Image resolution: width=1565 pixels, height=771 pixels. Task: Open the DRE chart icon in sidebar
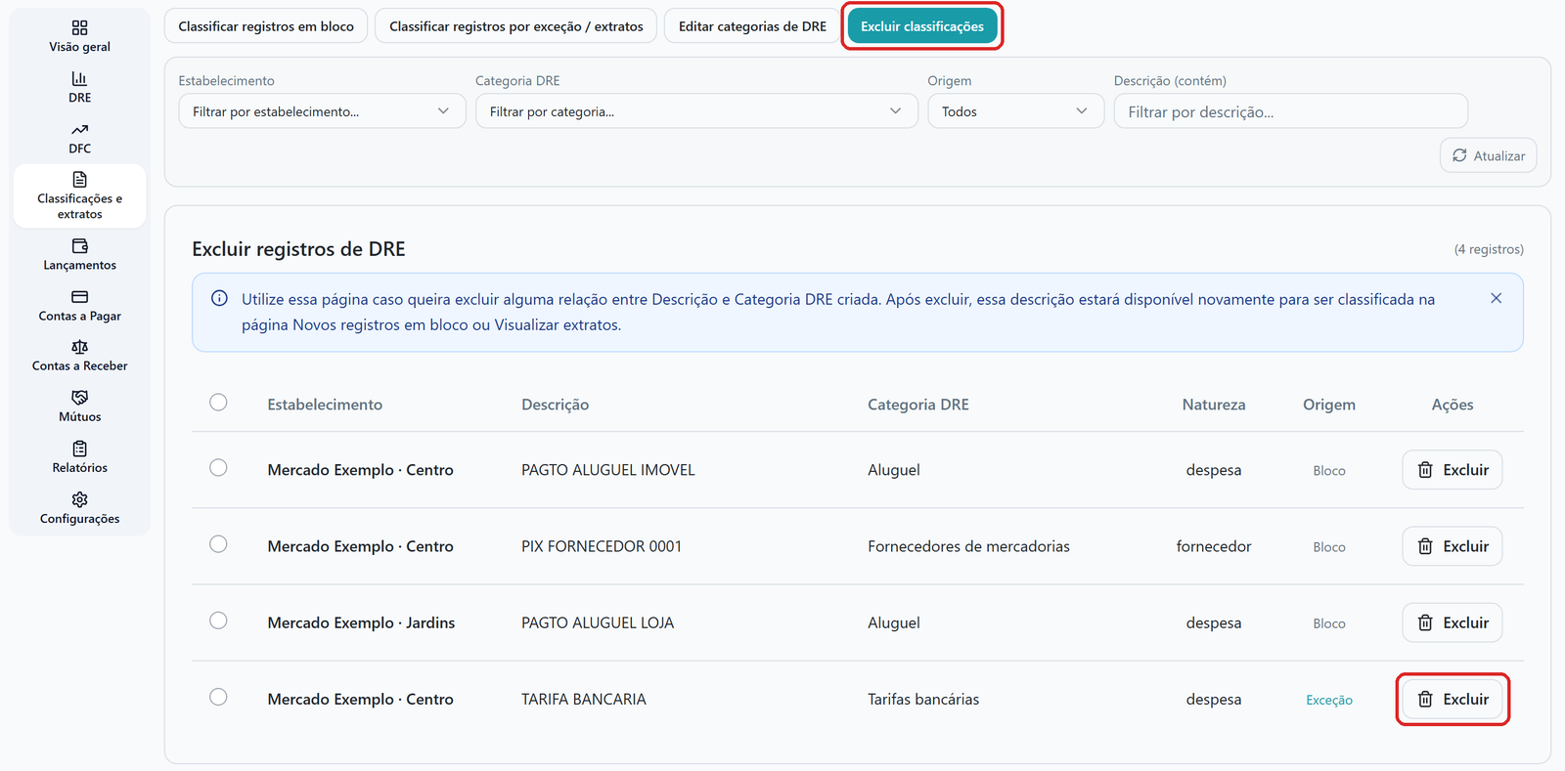[80, 78]
